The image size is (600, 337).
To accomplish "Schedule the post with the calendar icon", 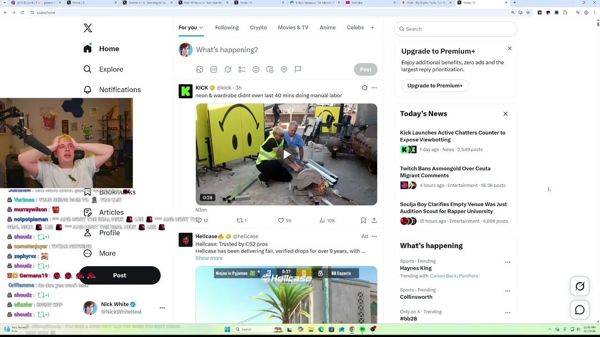I will pyautogui.click(x=270, y=69).
